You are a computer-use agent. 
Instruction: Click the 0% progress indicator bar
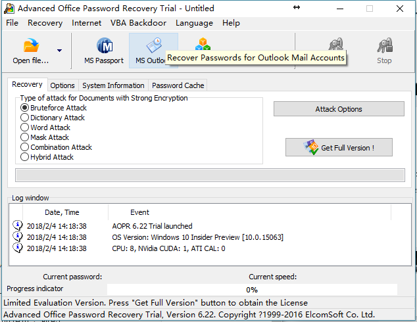pos(252,290)
